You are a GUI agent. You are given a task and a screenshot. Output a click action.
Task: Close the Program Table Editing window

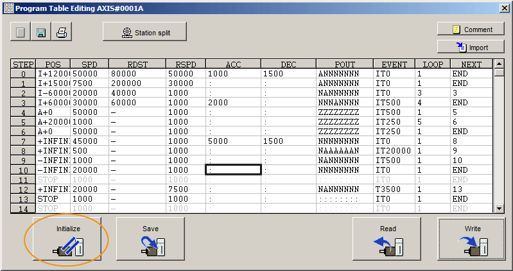[503, 7]
